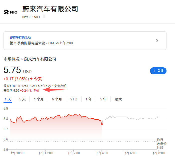Open the three-dot menu beside NYSE: NIO
This screenshot has height=157, width=175.
tap(44, 17)
